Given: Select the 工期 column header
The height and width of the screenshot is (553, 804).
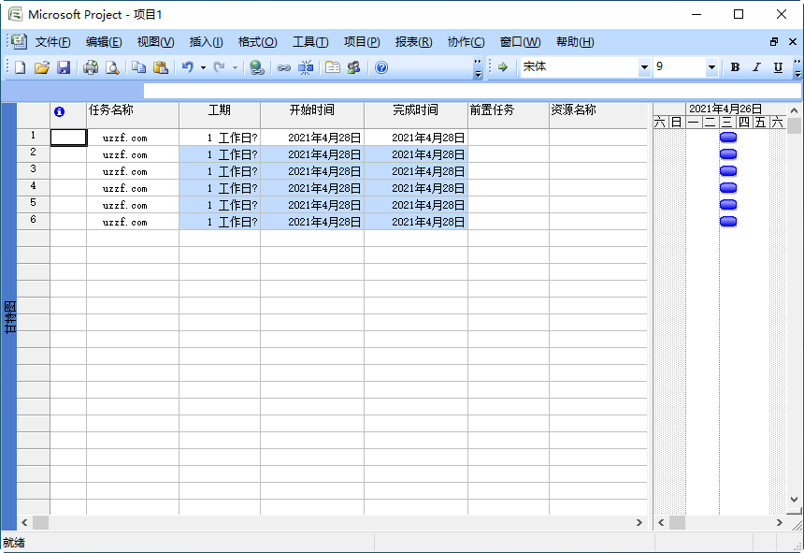Looking at the screenshot, I should point(220,115).
